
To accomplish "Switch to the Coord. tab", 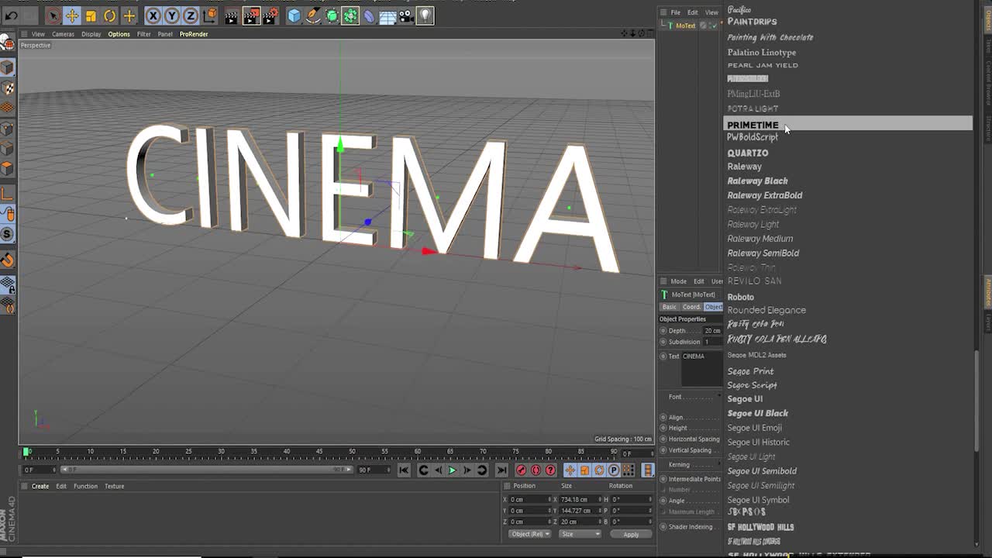I will [691, 307].
